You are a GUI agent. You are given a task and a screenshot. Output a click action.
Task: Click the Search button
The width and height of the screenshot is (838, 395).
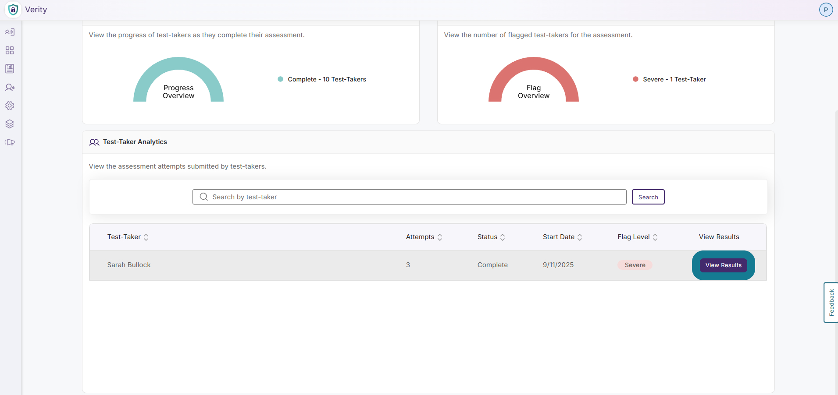point(648,197)
